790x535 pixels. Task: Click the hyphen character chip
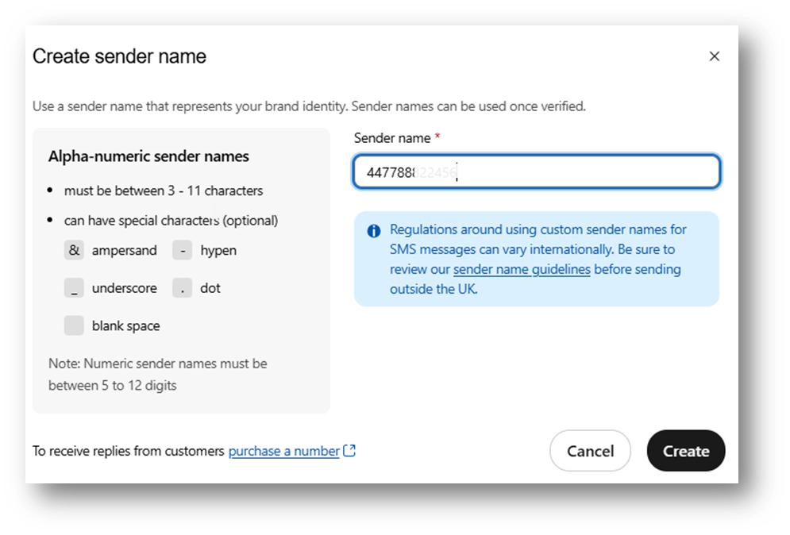183,250
